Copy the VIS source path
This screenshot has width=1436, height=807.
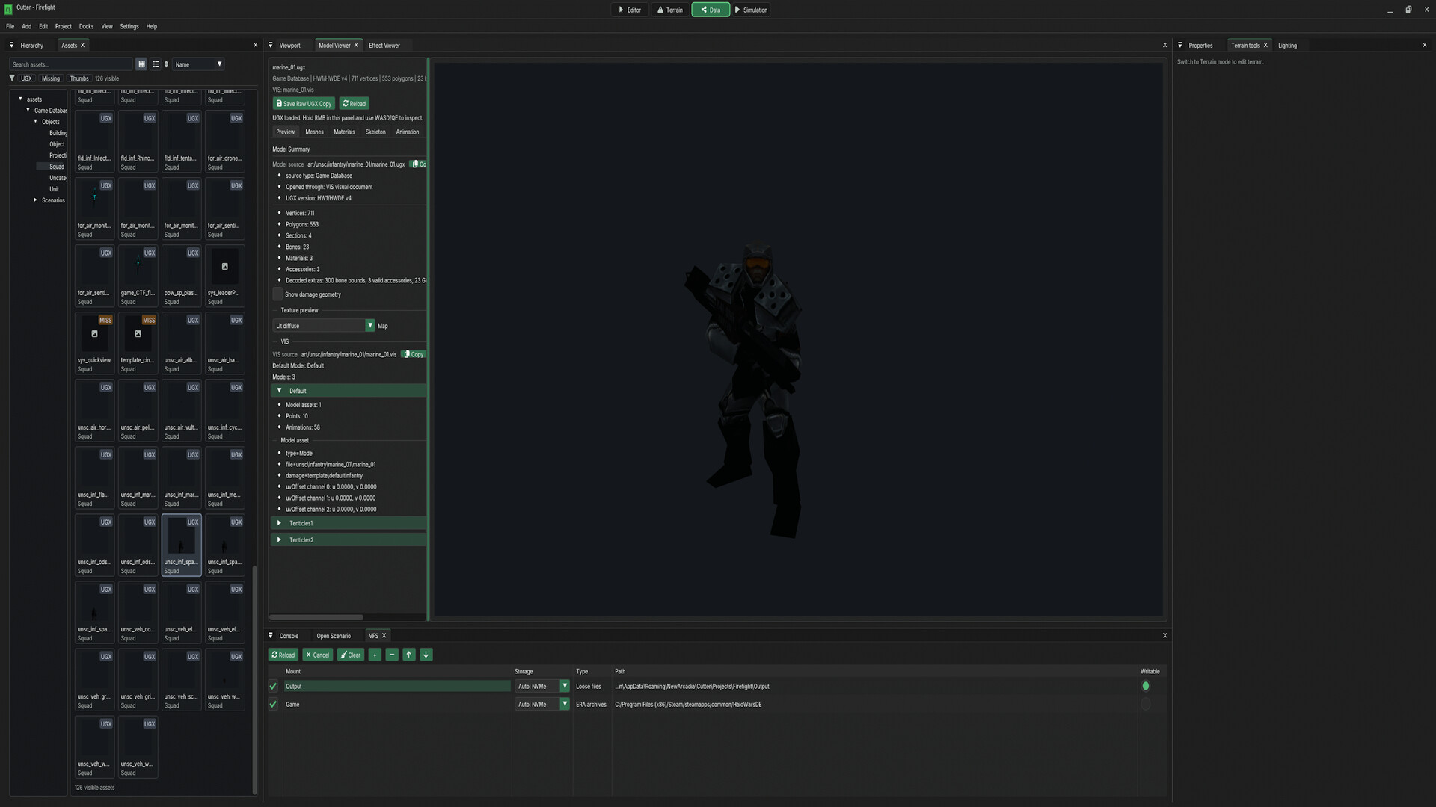414,354
